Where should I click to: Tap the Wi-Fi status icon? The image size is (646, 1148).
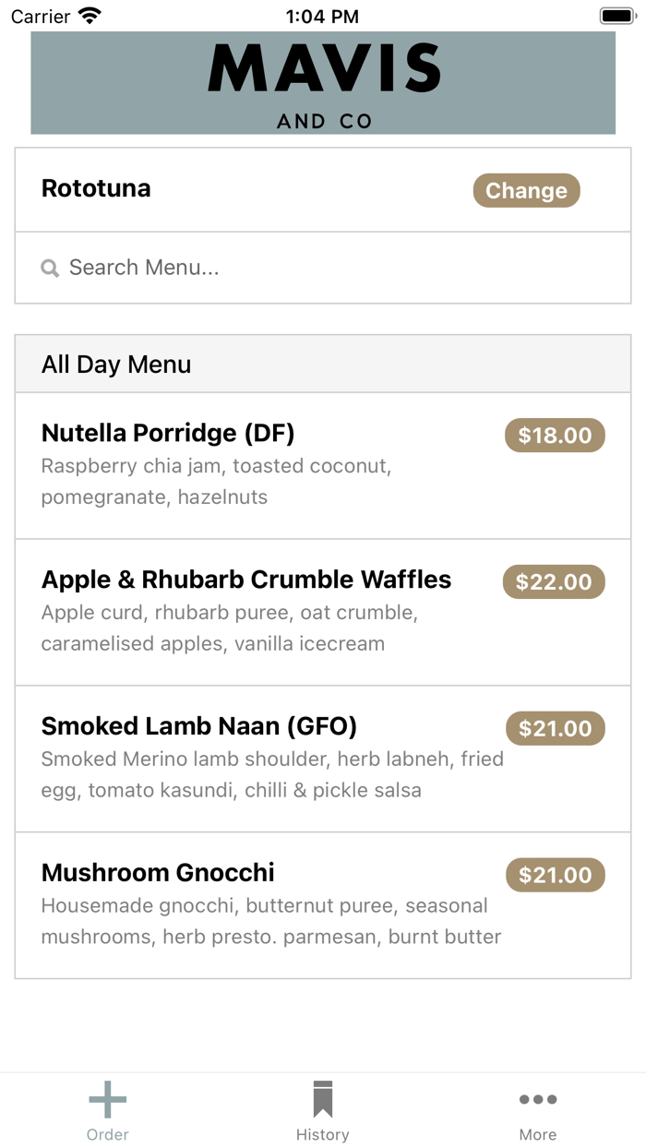click(90, 16)
